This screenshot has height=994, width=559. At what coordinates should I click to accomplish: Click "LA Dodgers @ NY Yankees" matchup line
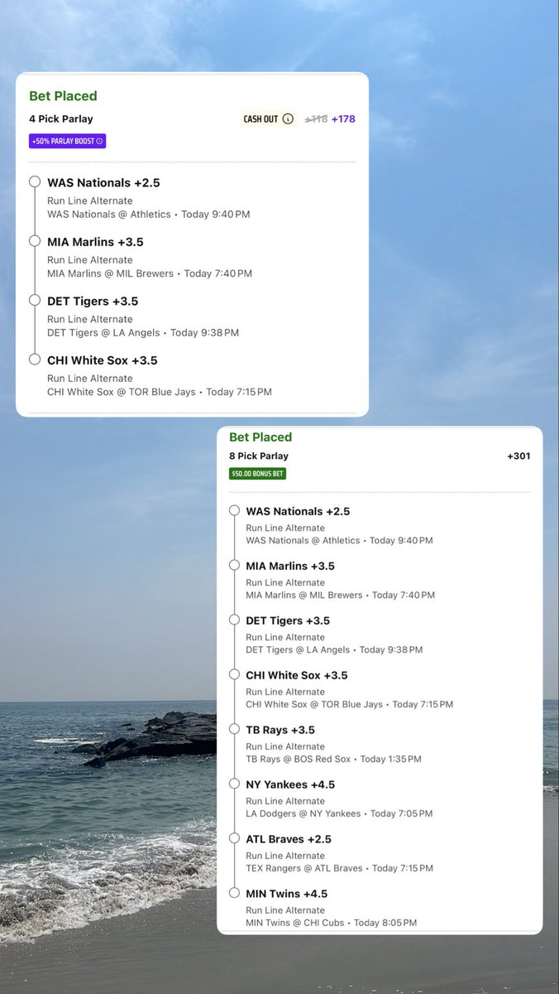click(x=303, y=813)
